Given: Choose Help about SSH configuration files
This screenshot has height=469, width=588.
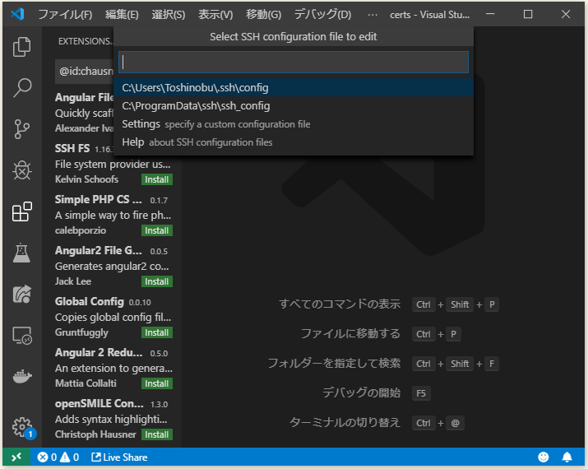Looking at the screenshot, I should (294, 142).
